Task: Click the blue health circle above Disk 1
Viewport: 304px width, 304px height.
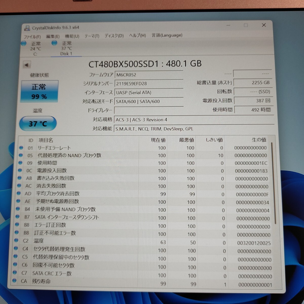Action: (x=54, y=43)
